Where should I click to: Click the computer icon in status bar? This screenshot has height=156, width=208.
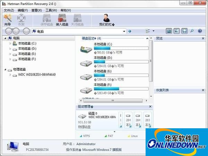13,147
